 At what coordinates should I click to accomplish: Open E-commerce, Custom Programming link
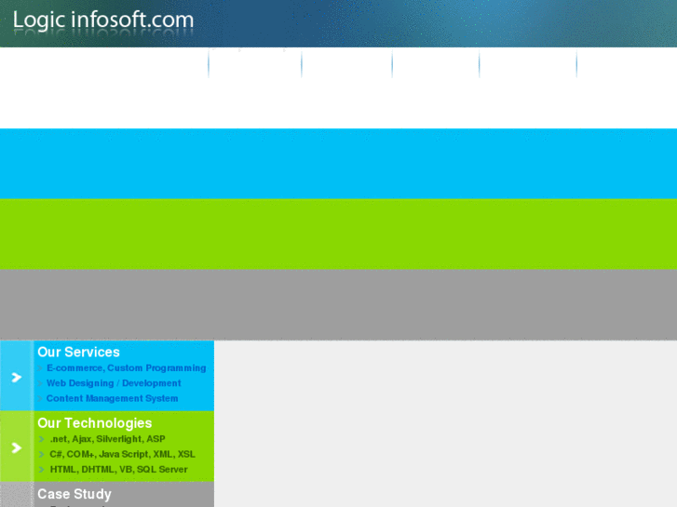(x=126, y=368)
